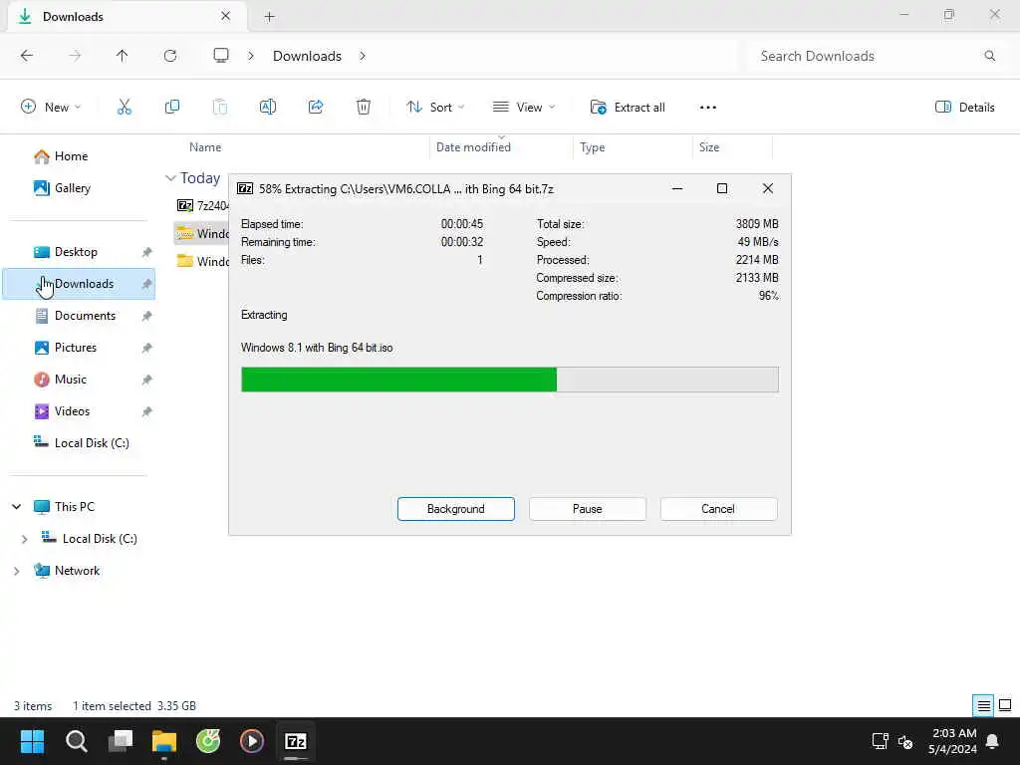Unpin Pictures from Quick access
This screenshot has width=1020, height=765.
click(147, 348)
